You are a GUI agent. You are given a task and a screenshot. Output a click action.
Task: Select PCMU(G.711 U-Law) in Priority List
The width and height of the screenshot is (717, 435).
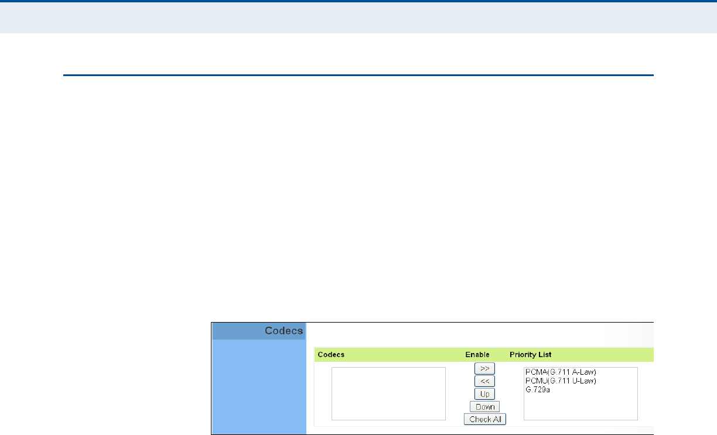tap(561, 381)
